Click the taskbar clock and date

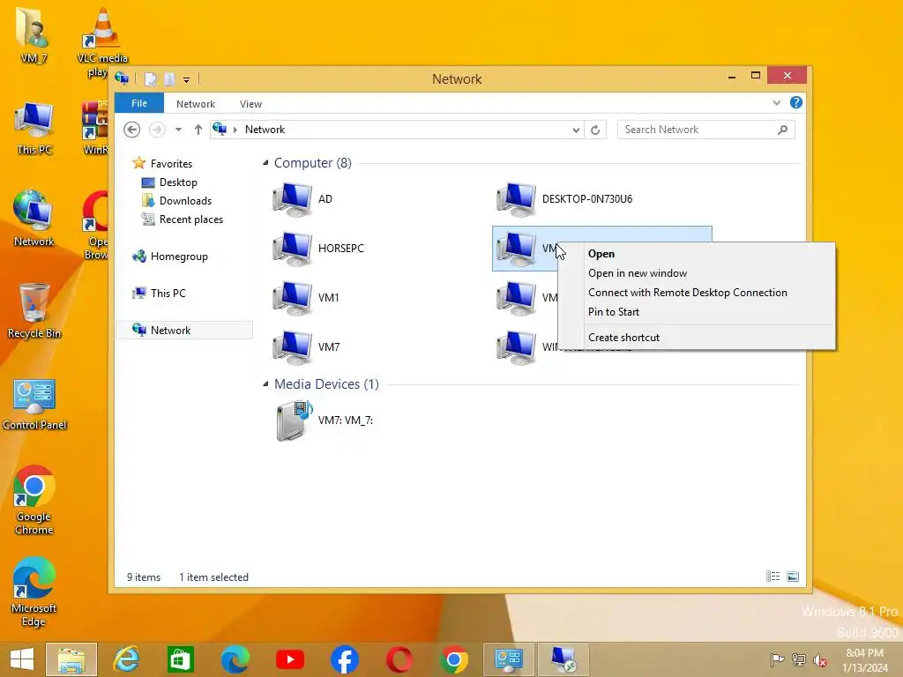coord(865,660)
